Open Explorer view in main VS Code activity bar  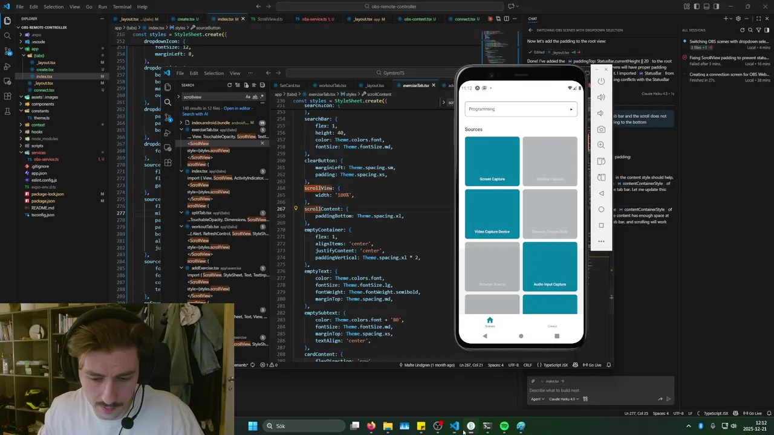[x=7, y=21]
